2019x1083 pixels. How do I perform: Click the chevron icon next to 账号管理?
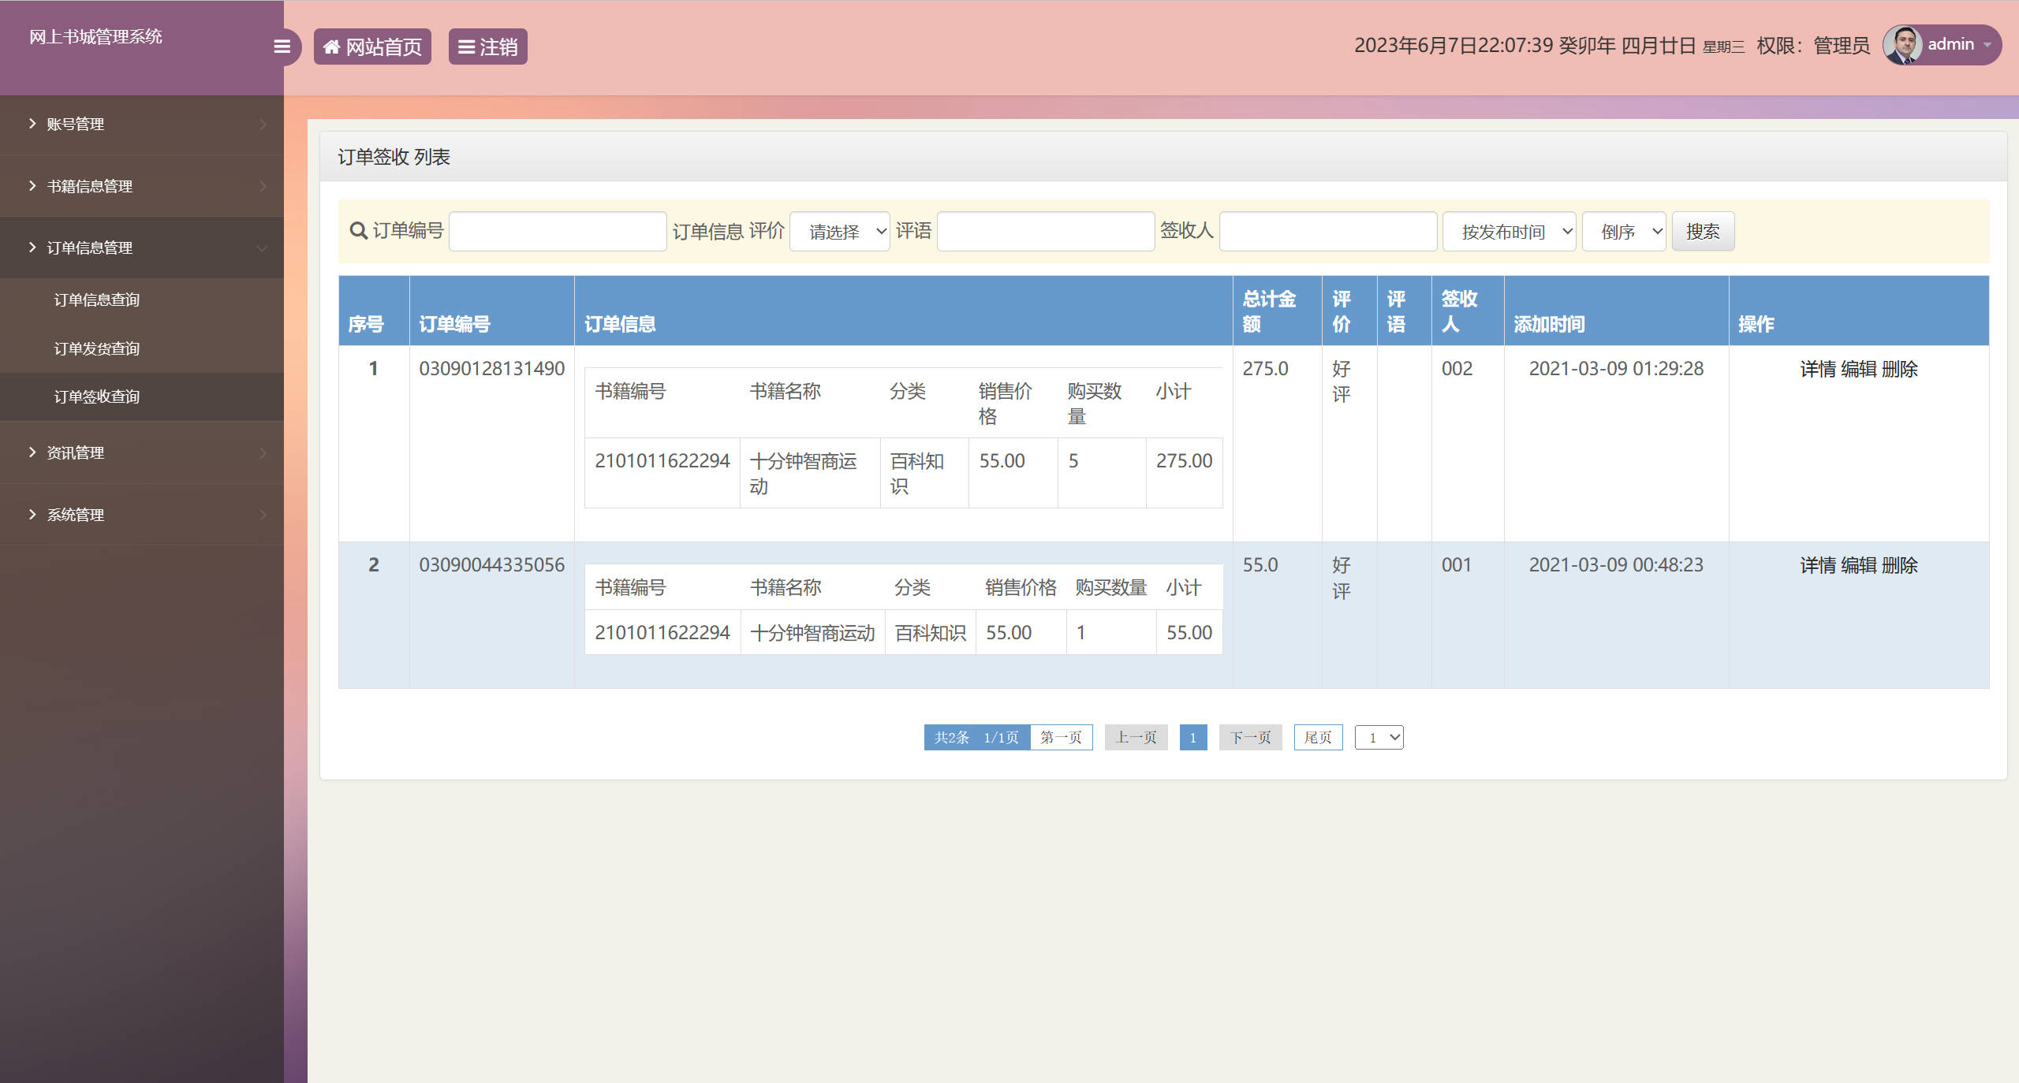pos(263,124)
